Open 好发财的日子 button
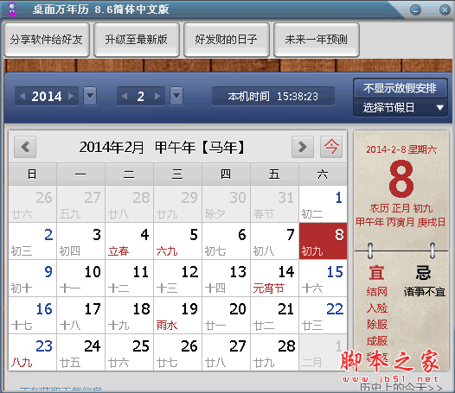The image size is (455, 393). click(227, 40)
